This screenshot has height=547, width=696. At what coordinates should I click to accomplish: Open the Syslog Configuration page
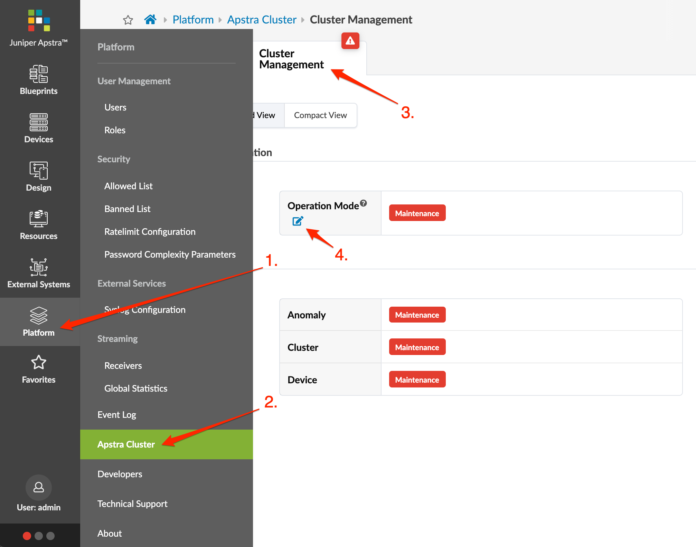click(145, 309)
